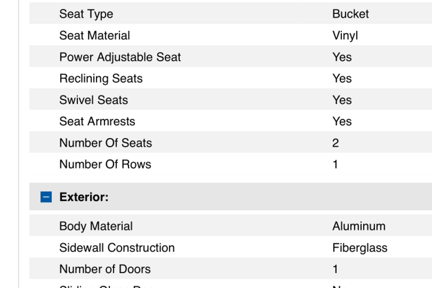The height and width of the screenshot is (288, 432).
Task: Select the Reclining Seats row label
Action: pyautogui.click(x=101, y=78)
